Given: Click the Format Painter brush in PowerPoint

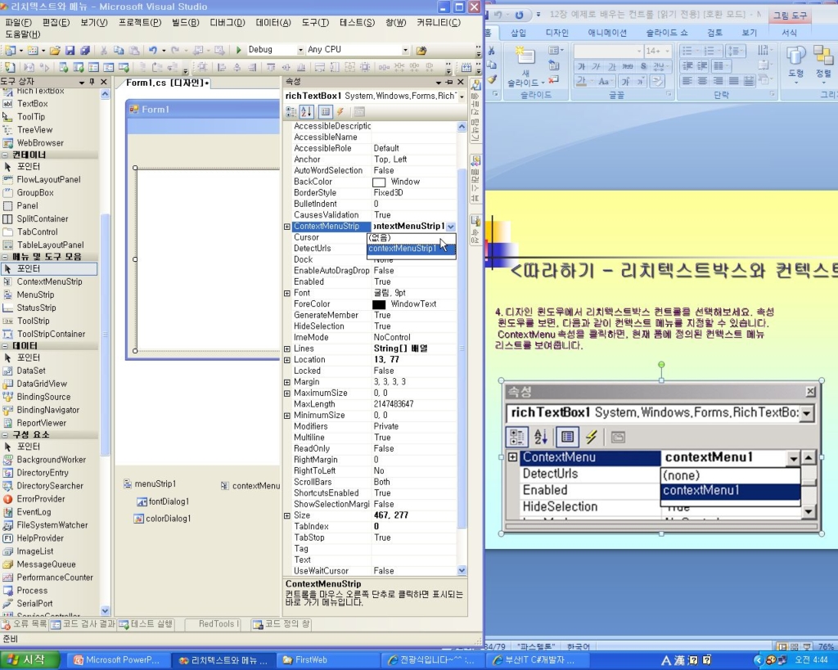Looking at the screenshot, I should (x=492, y=79).
